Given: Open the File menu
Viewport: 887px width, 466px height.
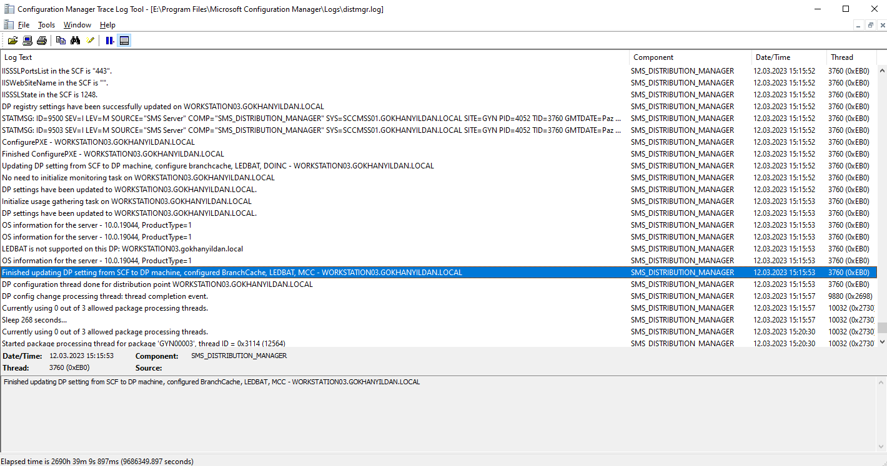Looking at the screenshot, I should tap(24, 25).
